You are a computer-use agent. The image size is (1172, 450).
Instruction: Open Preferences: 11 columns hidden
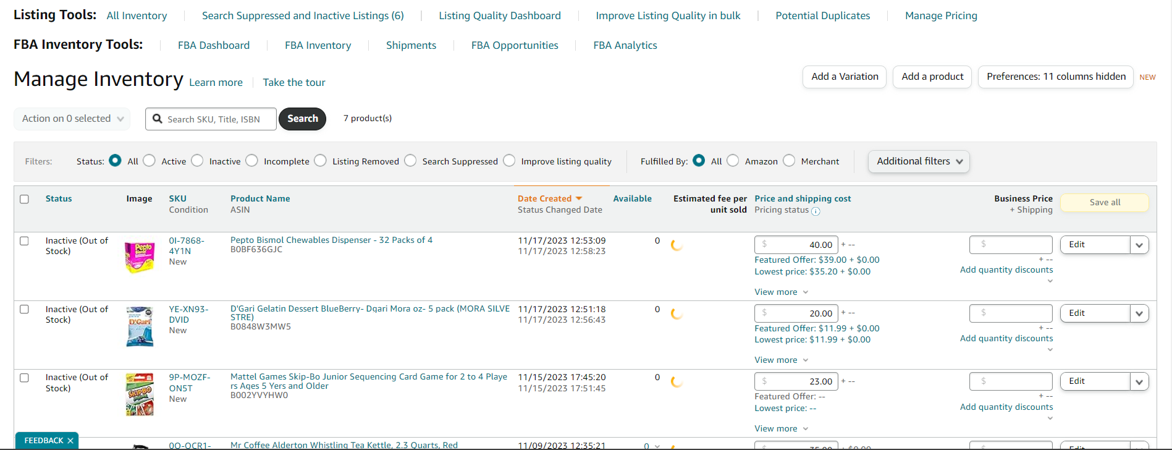(x=1056, y=77)
